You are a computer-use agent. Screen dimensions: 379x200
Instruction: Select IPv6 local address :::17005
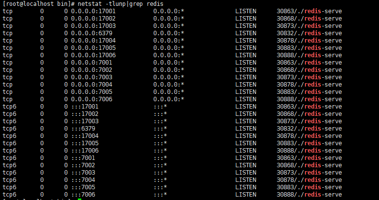click(x=85, y=143)
